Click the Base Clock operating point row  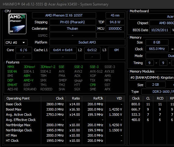(x=64, y=104)
